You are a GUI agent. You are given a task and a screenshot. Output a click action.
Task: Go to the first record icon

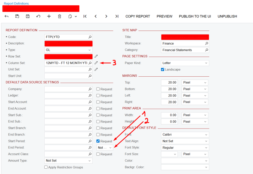click(x=85, y=16)
